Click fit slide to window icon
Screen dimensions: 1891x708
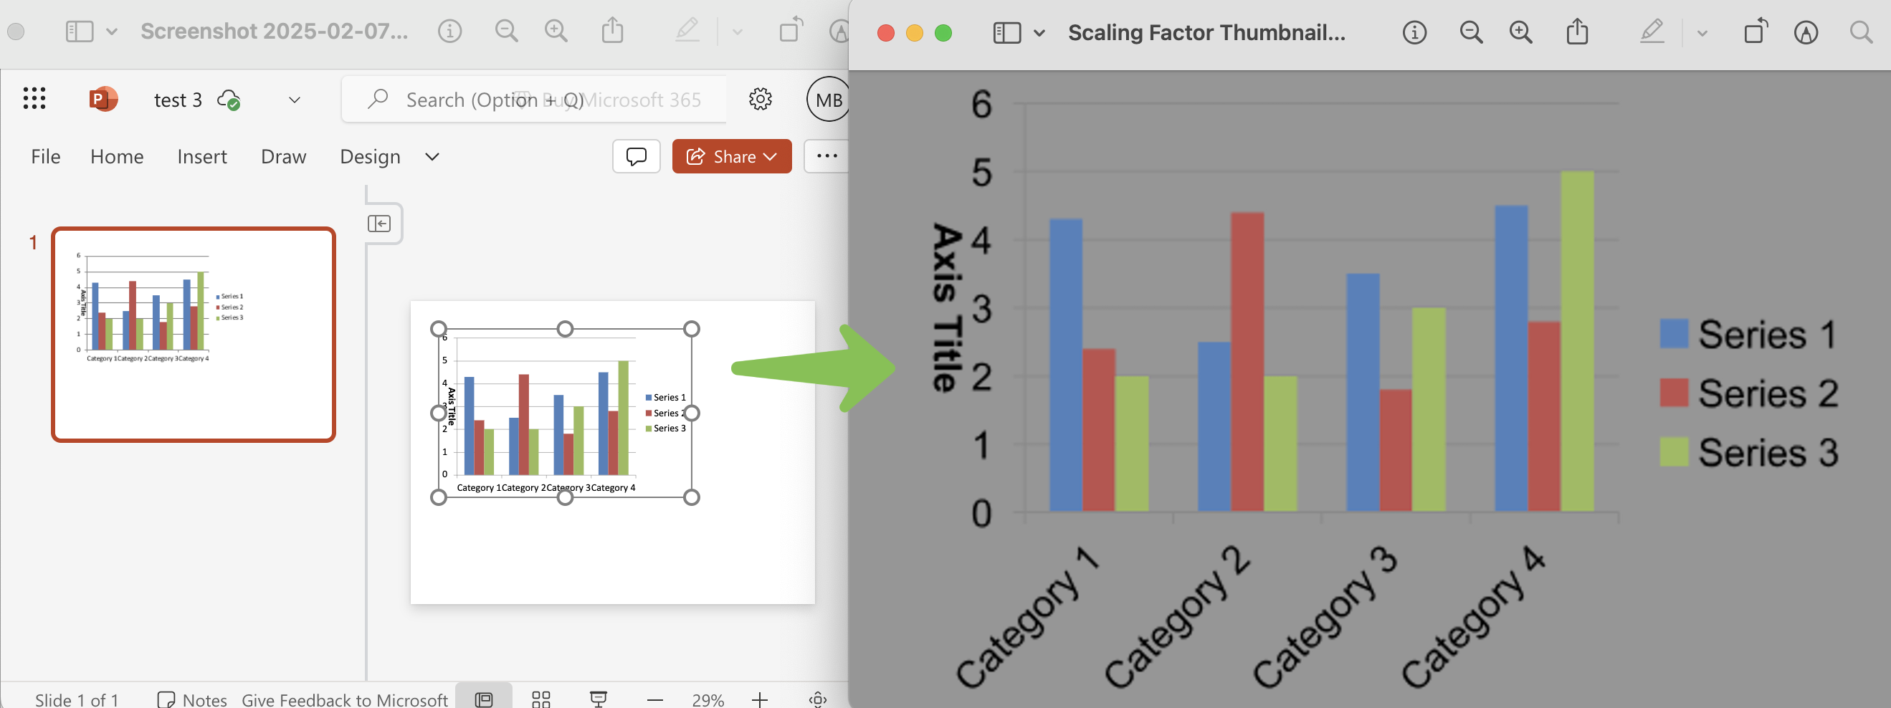(817, 699)
